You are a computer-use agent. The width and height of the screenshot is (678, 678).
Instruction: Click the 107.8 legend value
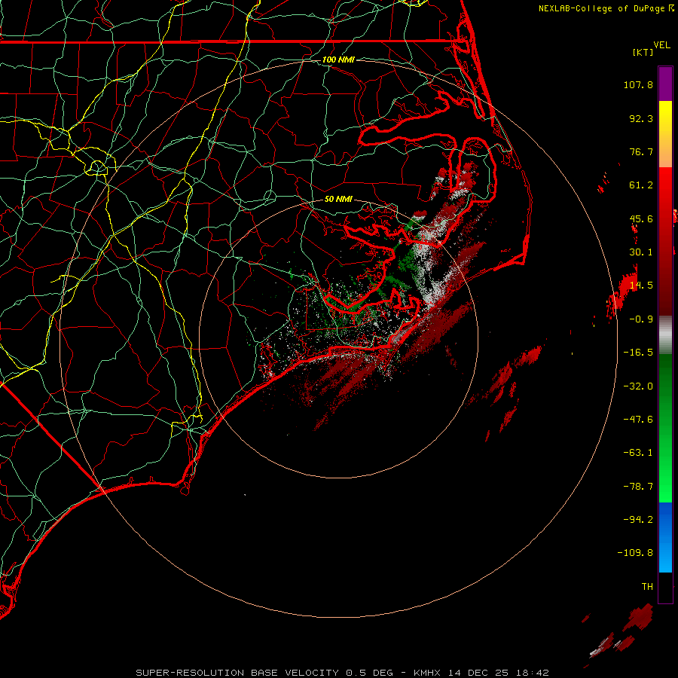click(x=638, y=84)
